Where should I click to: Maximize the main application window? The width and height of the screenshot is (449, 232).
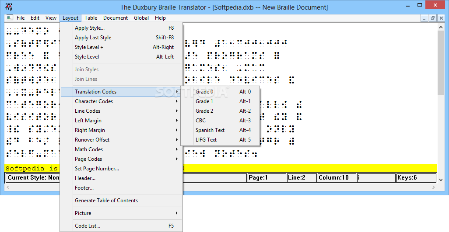point(420,5)
